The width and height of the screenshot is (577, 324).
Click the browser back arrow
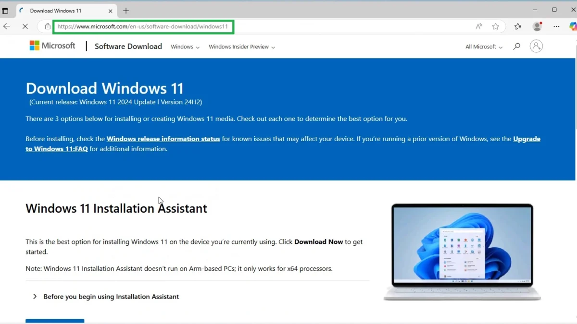(7, 26)
